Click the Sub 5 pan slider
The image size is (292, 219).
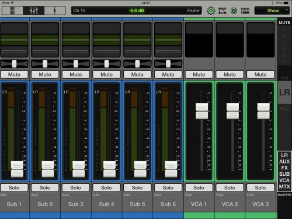point(137,64)
